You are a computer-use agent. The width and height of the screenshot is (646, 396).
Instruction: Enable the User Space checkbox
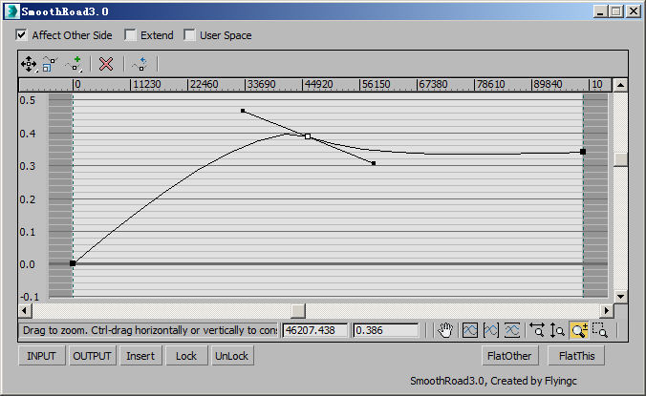(189, 35)
